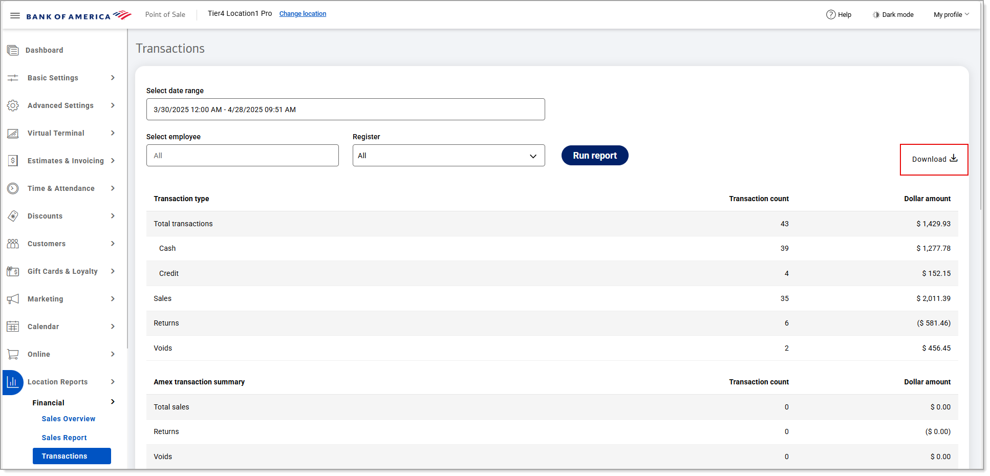Click the Voids amount $ 456.45
990x476 pixels.
point(936,348)
